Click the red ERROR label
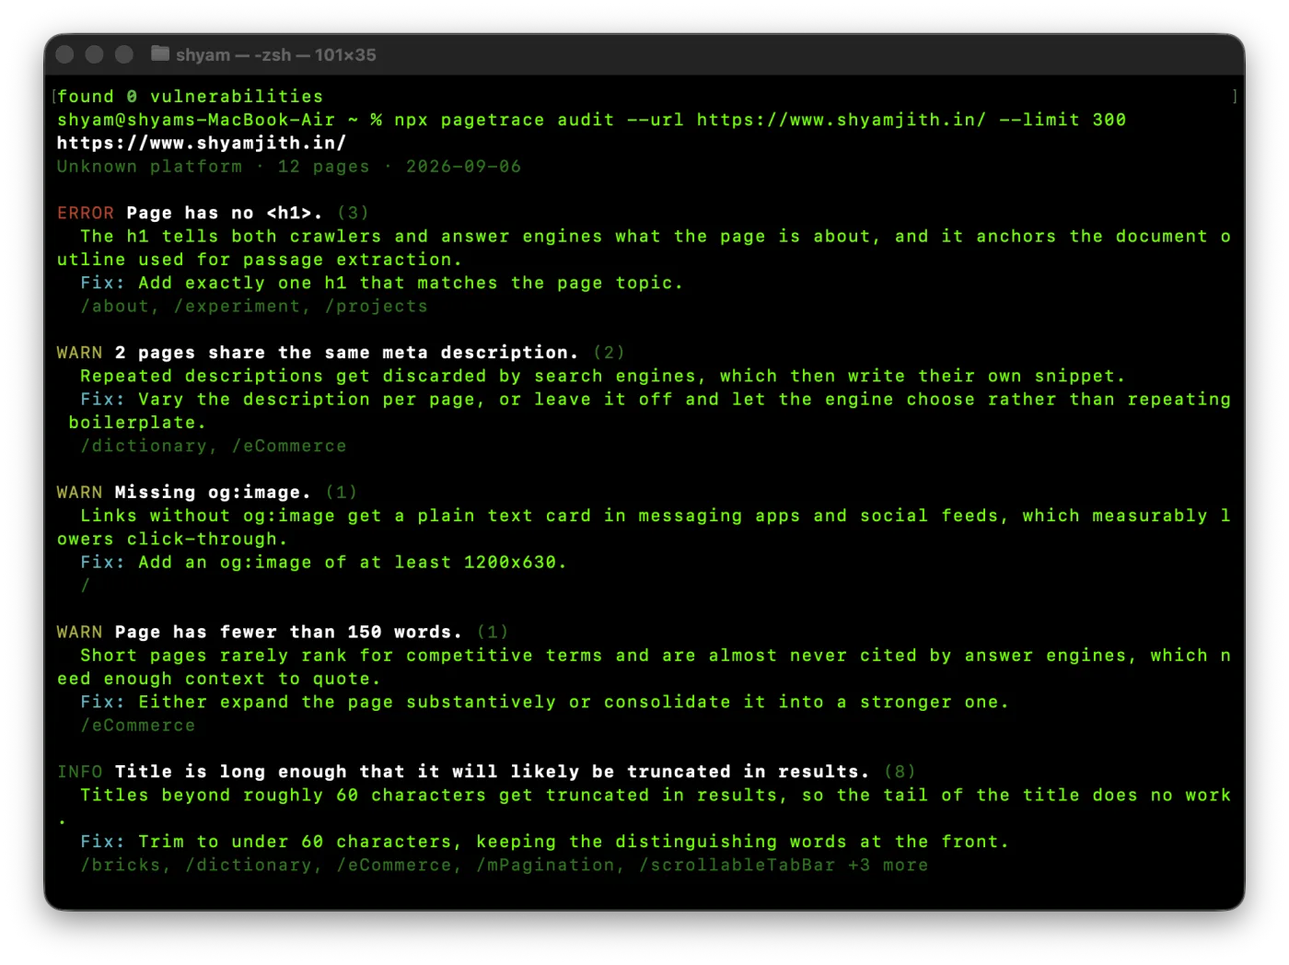The width and height of the screenshot is (1289, 965). tap(86, 213)
